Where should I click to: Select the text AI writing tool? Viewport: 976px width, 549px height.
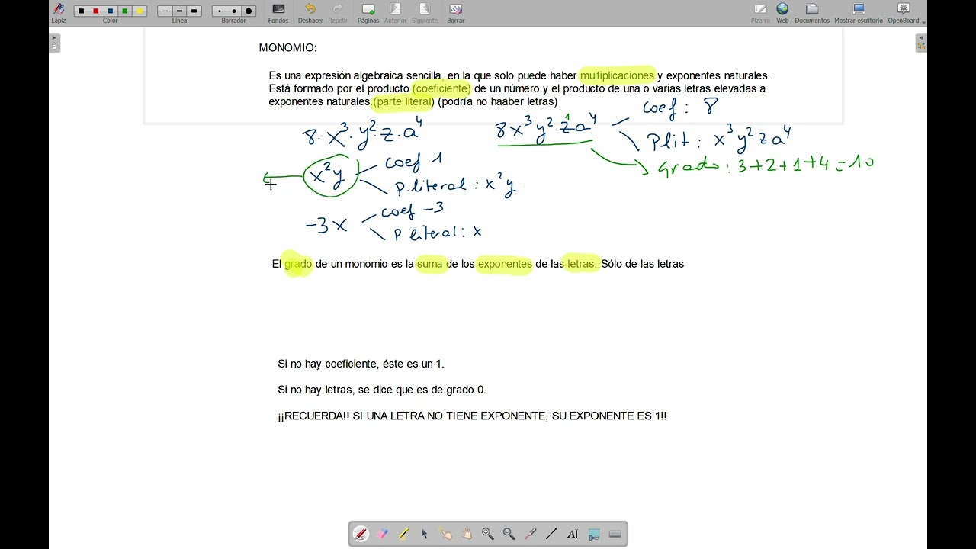click(573, 535)
